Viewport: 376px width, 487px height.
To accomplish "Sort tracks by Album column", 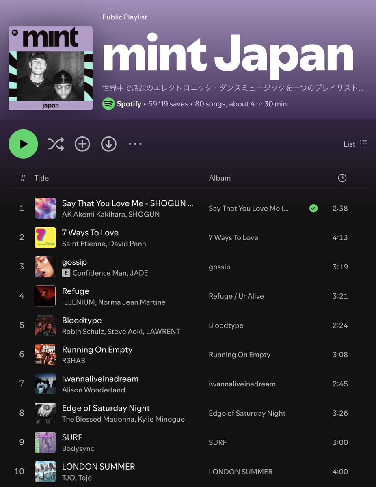I will point(220,178).
